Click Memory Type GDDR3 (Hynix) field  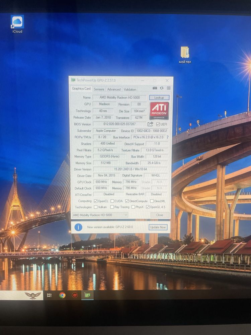coord(109,156)
